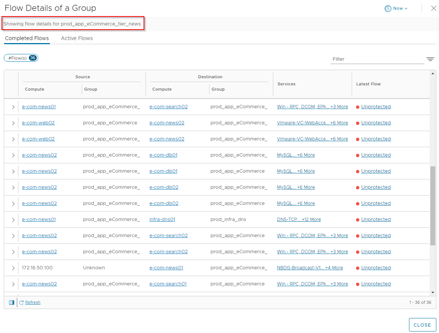Image resolution: width=439 pixels, height=333 pixels.
Task: Expand second e-com-web02 to e-com-news02 row
Action: coord(13,139)
